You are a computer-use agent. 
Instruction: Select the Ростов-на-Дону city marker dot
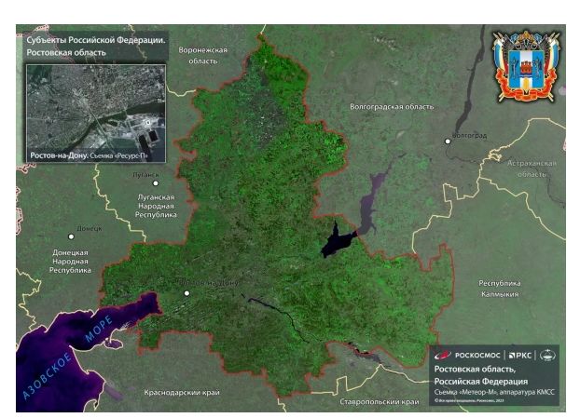point(186,293)
